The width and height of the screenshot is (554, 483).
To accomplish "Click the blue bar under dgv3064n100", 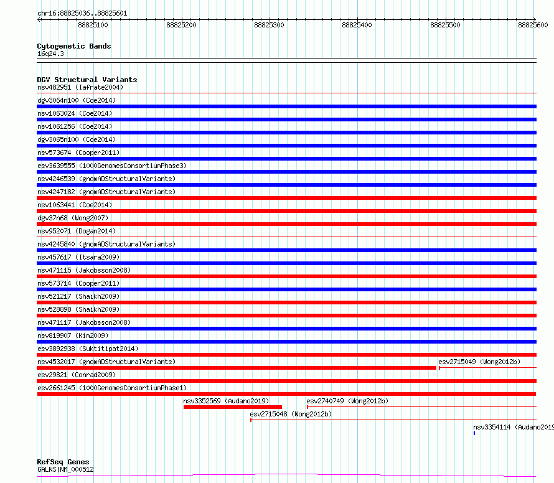I will point(286,106).
